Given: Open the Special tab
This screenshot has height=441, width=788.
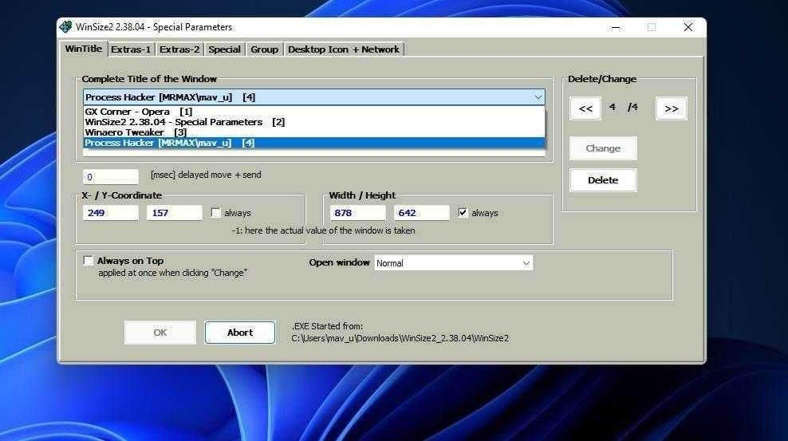Looking at the screenshot, I should point(224,49).
